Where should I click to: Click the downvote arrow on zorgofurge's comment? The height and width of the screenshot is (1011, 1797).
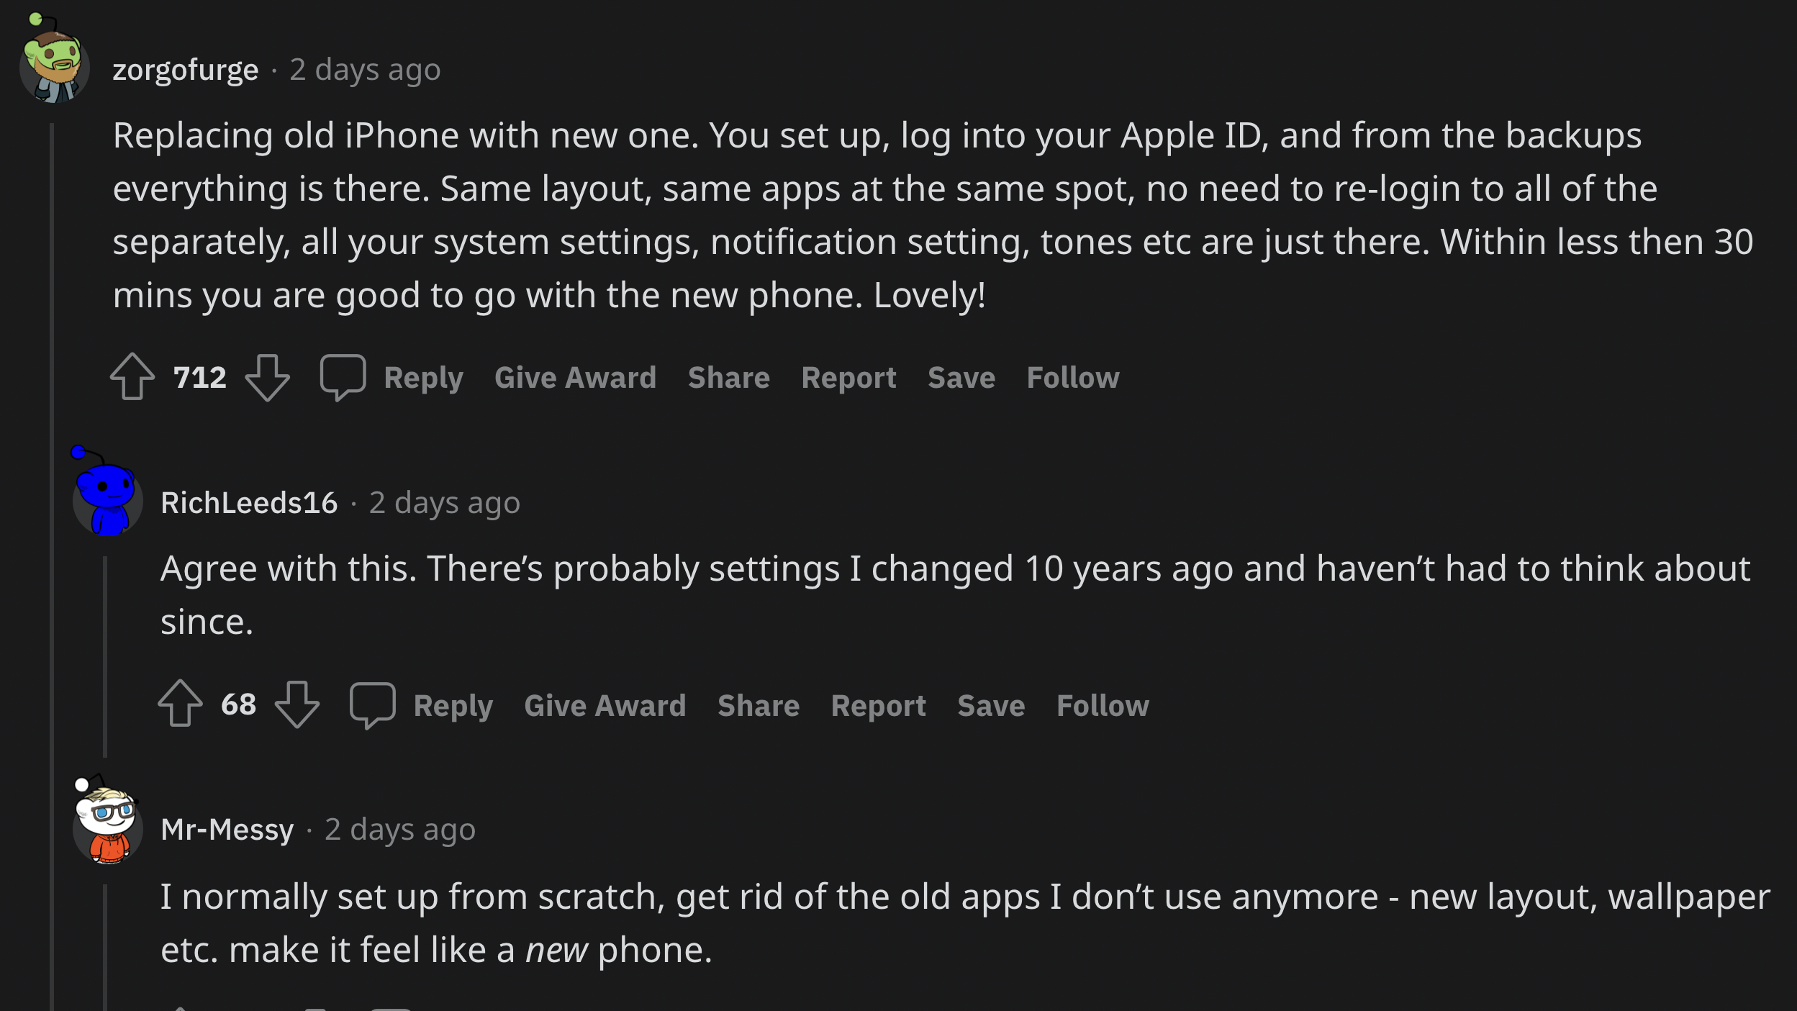269,378
